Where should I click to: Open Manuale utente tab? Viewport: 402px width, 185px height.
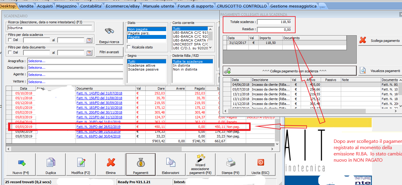point(159,6)
